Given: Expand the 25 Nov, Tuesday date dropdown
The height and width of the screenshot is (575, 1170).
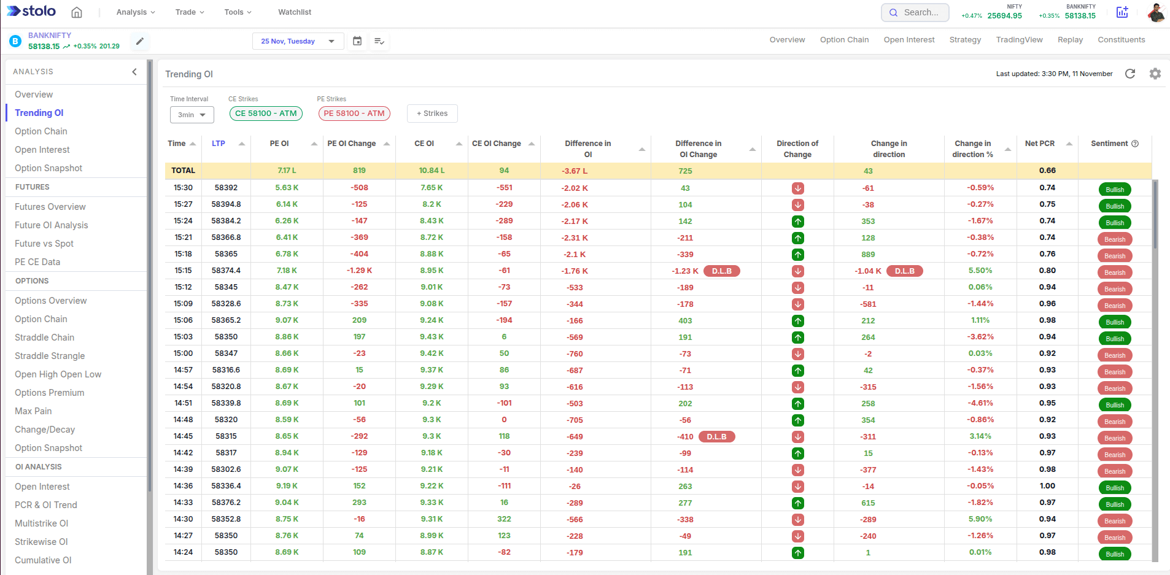Looking at the screenshot, I should click(x=298, y=41).
